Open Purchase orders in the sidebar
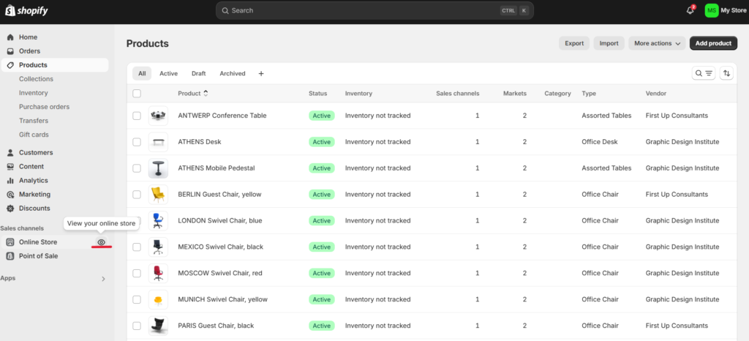This screenshot has height=341, width=749. 45,107
